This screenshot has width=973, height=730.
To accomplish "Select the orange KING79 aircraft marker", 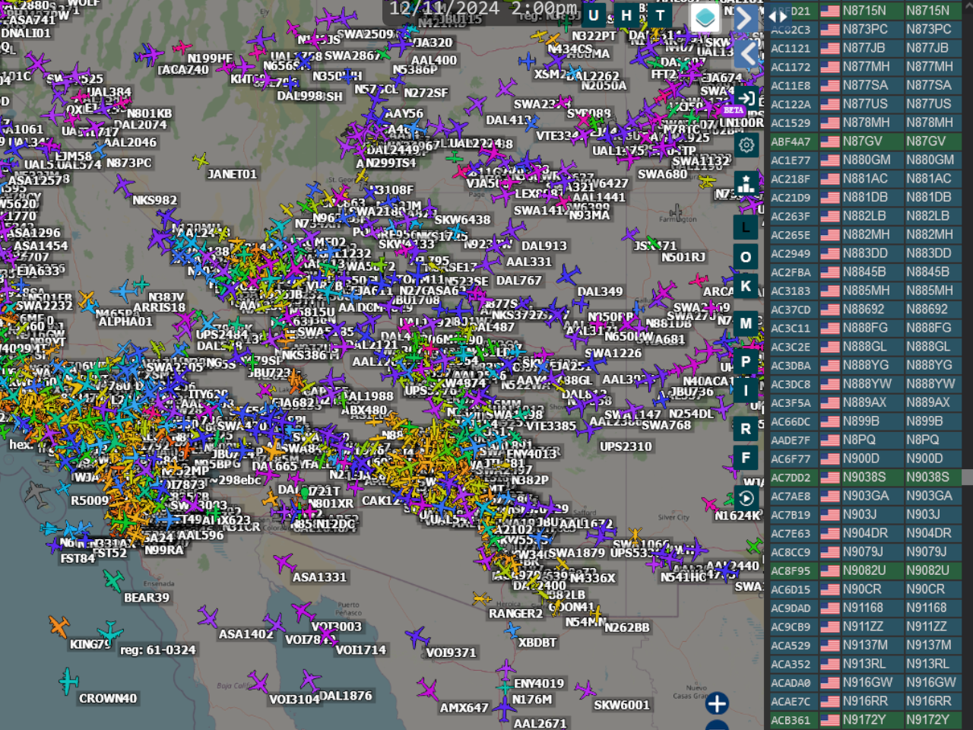I will [x=59, y=627].
